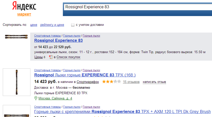Image resolution: width=212 pixels, height=117 pixels.
Task: Click the map pin icon near Москва address
Action: 36,98
